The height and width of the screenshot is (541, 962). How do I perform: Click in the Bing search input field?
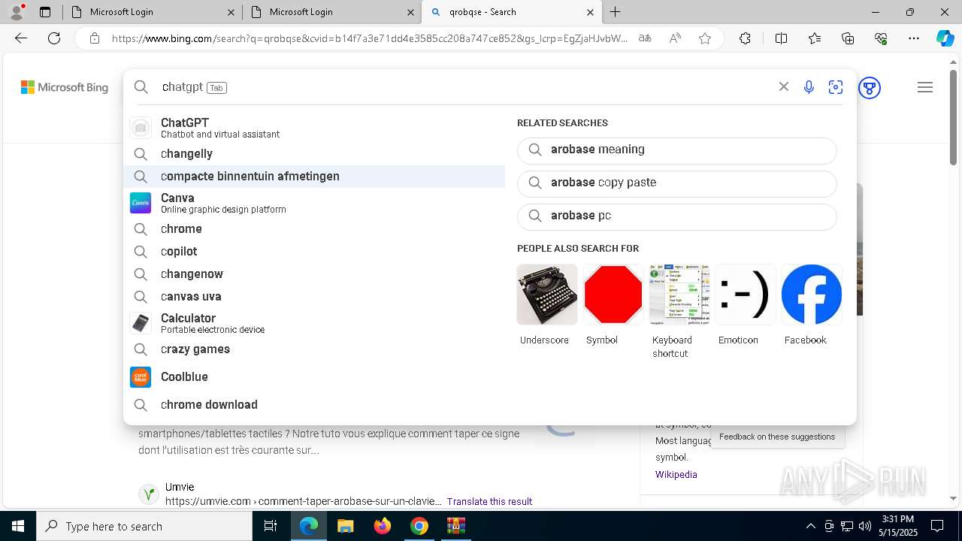pos(466,87)
